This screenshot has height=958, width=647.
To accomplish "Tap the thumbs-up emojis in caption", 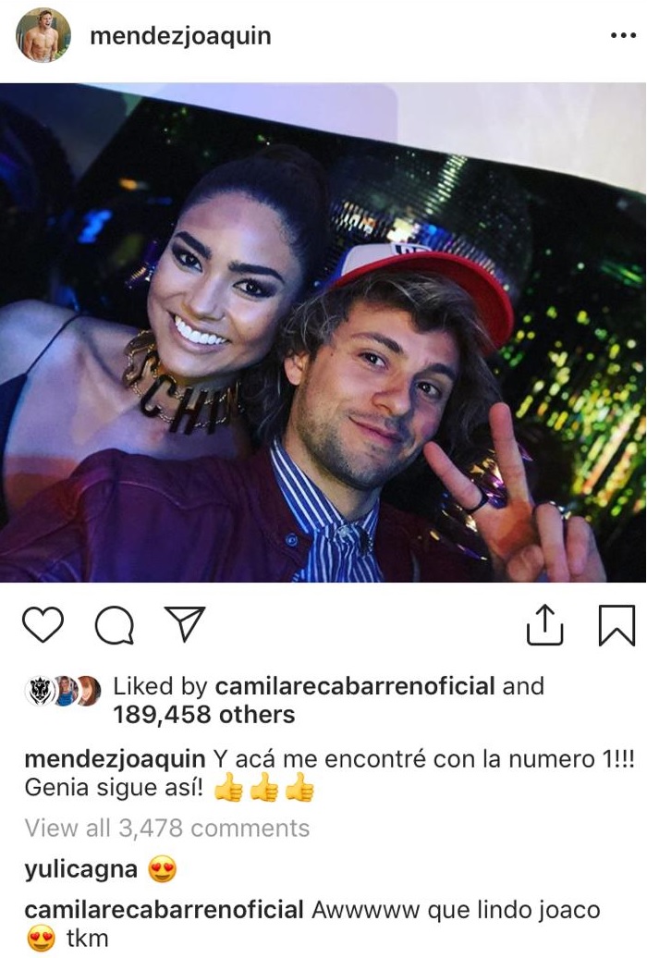I will coord(264,788).
